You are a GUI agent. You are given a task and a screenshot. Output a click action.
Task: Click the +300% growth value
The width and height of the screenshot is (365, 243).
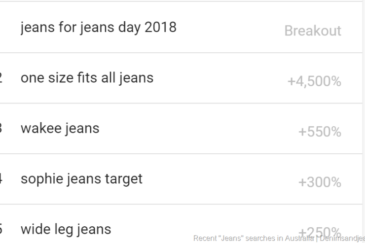pos(320,182)
